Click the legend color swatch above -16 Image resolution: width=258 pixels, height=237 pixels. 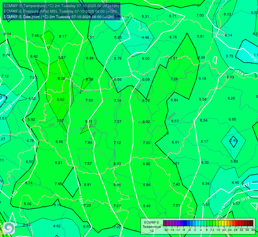coord(172,223)
